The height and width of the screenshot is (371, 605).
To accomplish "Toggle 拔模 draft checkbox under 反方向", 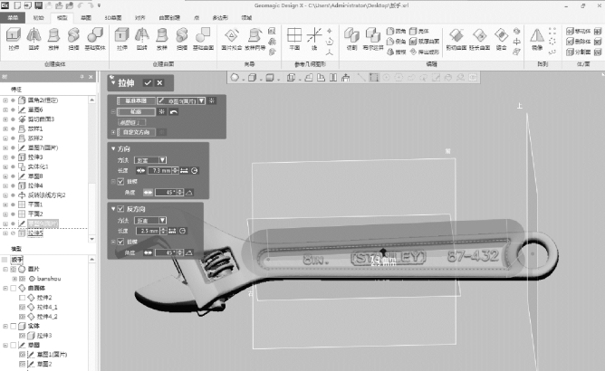I will click(x=120, y=242).
